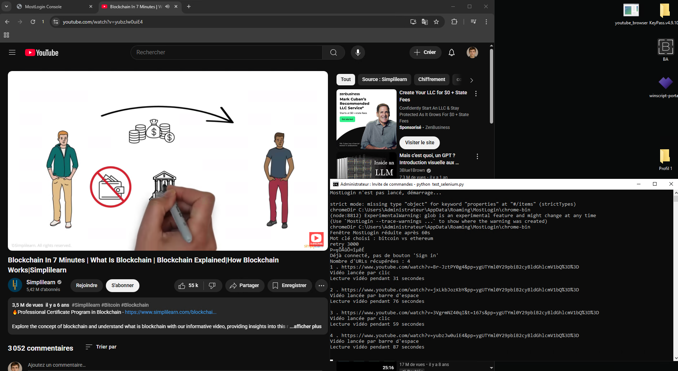Select the Chiffrement chip

click(432, 80)
